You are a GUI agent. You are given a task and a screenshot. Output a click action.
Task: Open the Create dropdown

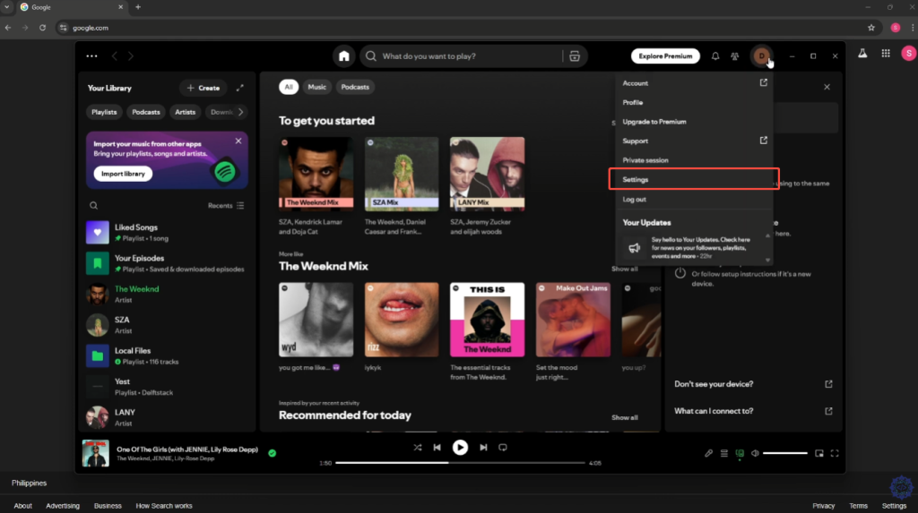coord(204,88)
